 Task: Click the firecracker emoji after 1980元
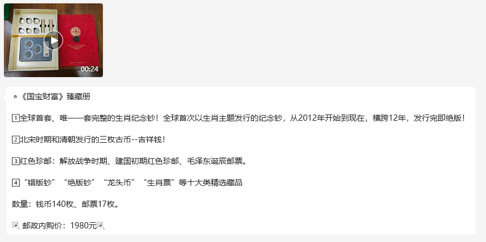click(101, 226)
